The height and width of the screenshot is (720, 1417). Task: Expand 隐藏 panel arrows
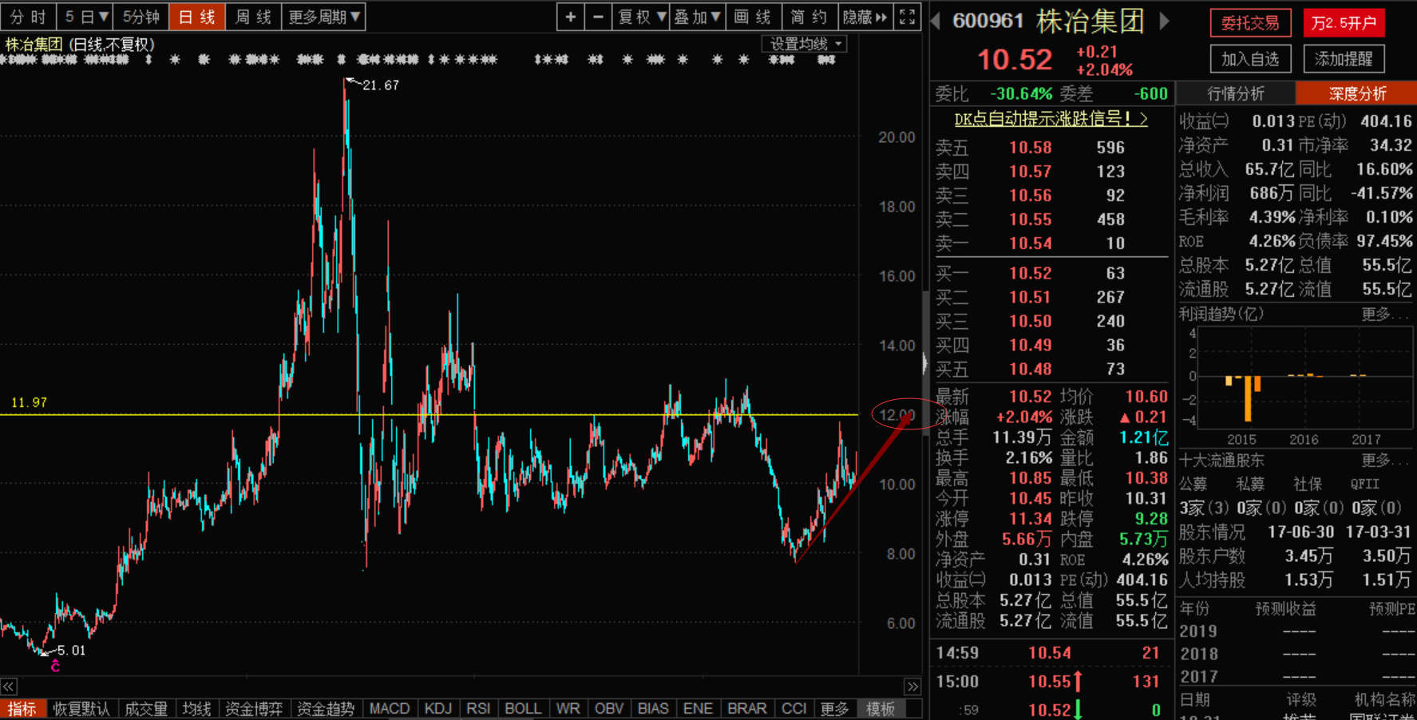[x=865, y=17]
